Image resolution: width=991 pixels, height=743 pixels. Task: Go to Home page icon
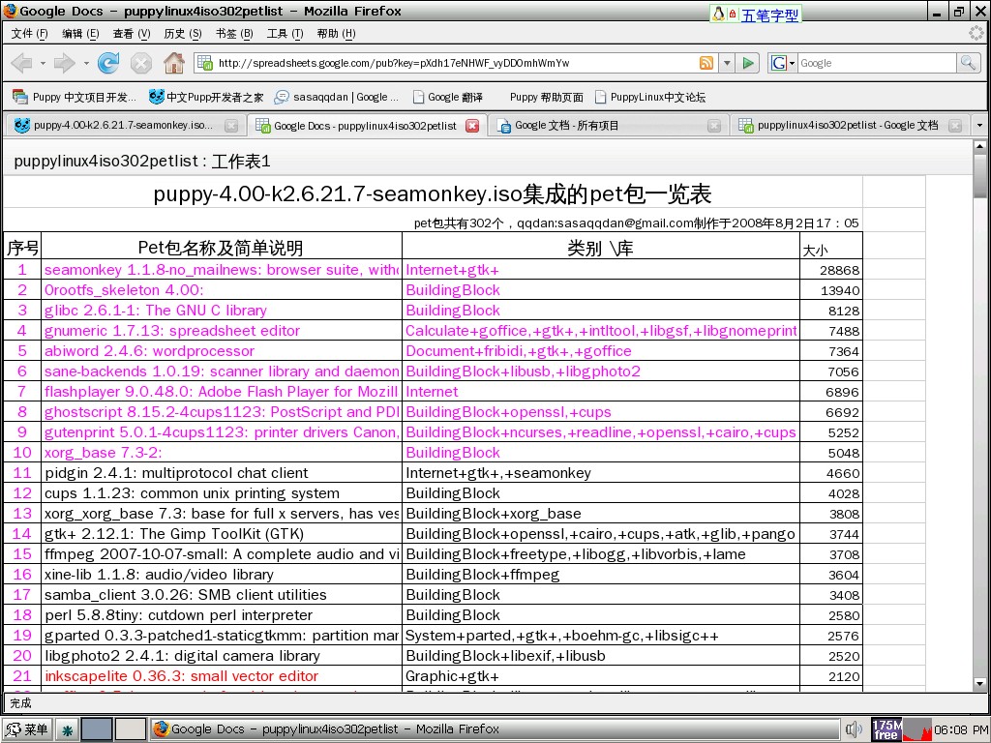[x=174, y=64]
